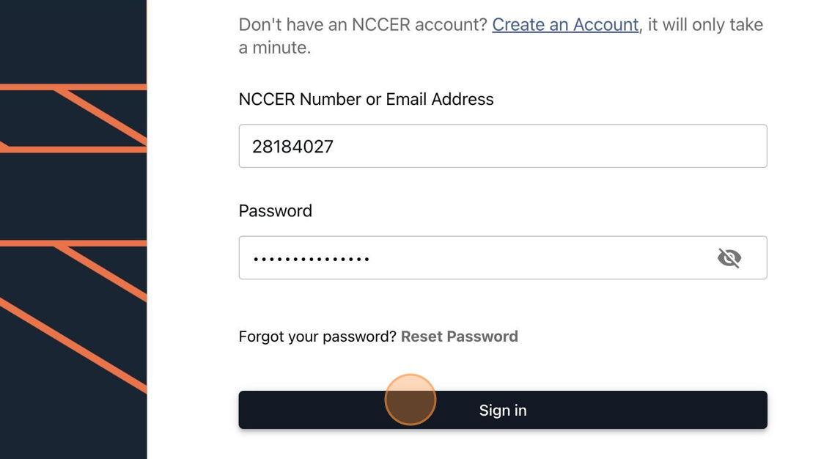This screenshot has width=821, height=459.
Task: Click Forgot your password Reset Password text
Action: pyautogui.click(x=378, y=336)
